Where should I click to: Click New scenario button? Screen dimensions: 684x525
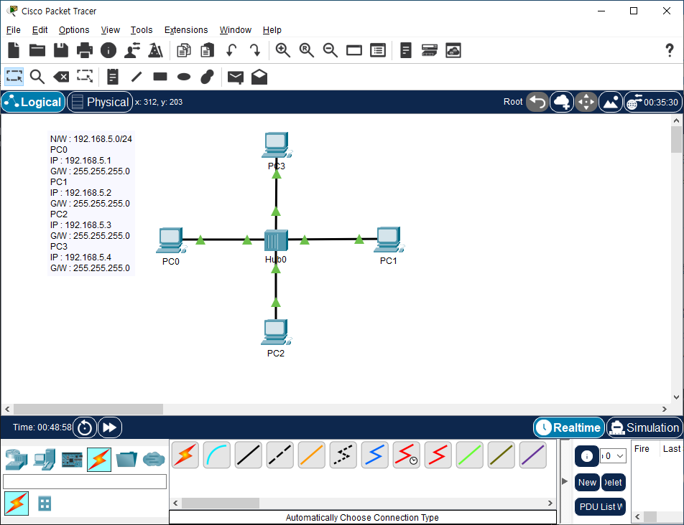click(587, 483)
